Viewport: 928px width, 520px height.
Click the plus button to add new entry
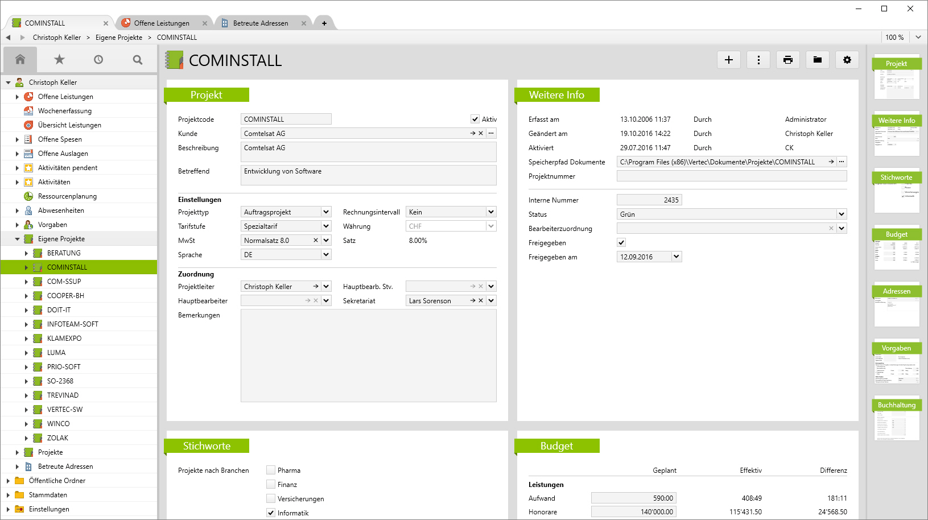pos(729,60)
